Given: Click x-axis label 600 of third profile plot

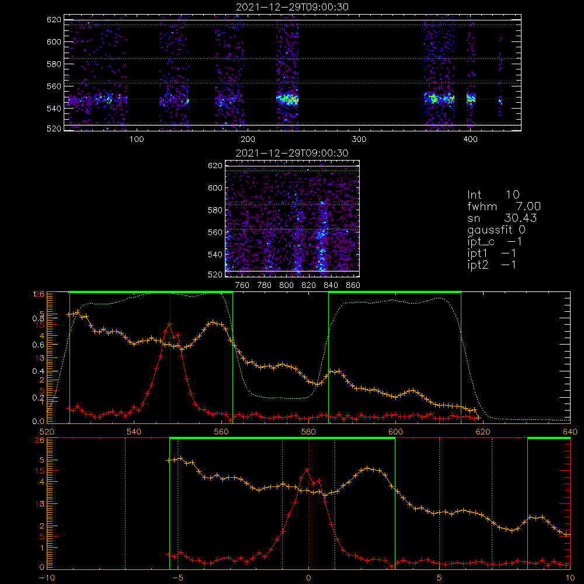Looking at the screenshot, I should click(395, 432).
